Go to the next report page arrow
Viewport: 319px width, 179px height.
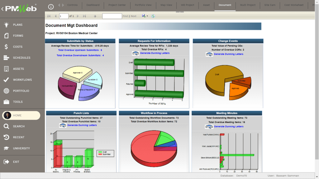click(78, 16)
